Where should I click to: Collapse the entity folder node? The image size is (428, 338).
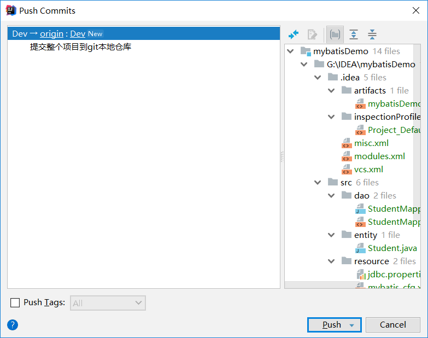331,235
